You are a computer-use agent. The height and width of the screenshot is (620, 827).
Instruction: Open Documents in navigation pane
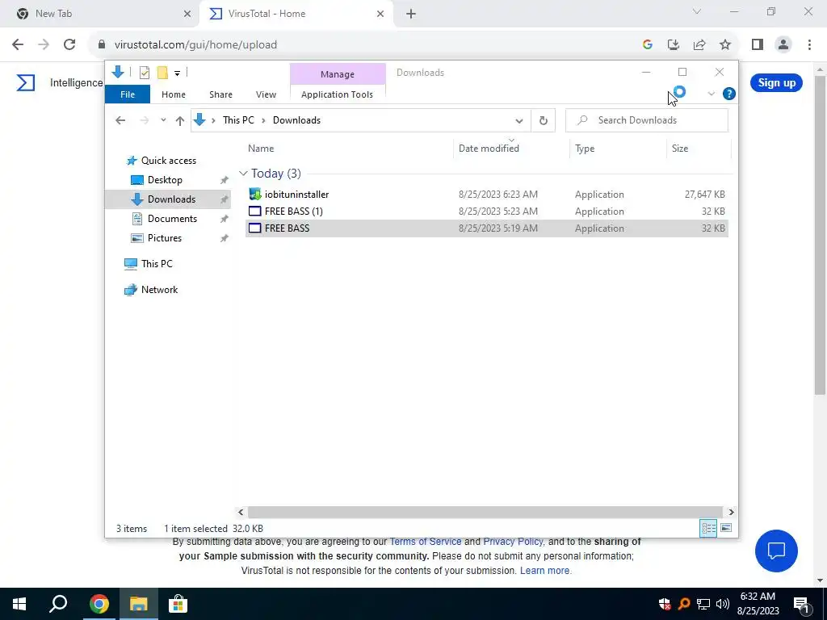pyautogui.click(x=172, y=219)
